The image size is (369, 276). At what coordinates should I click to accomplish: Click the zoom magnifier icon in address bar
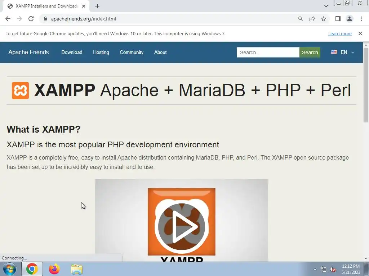point(300,19)
